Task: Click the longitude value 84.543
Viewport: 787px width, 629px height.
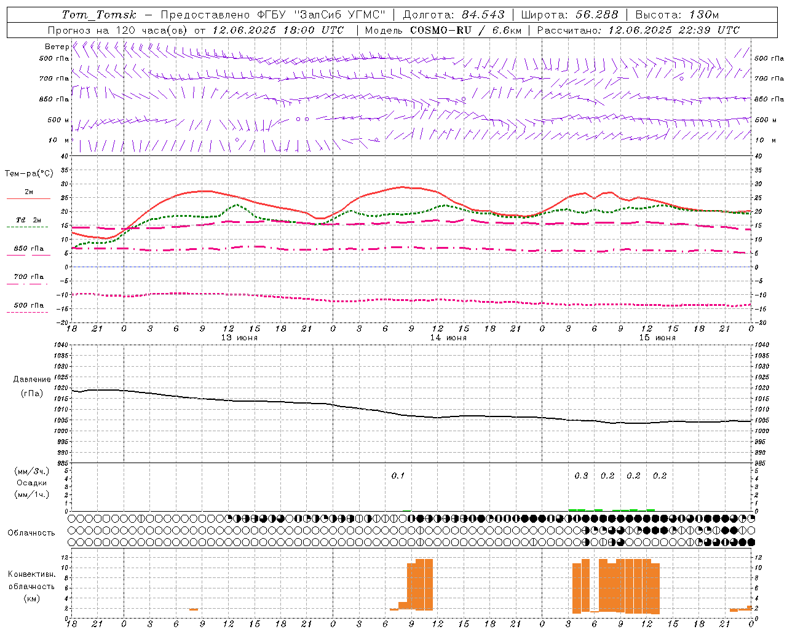Action: pos(483,15)
